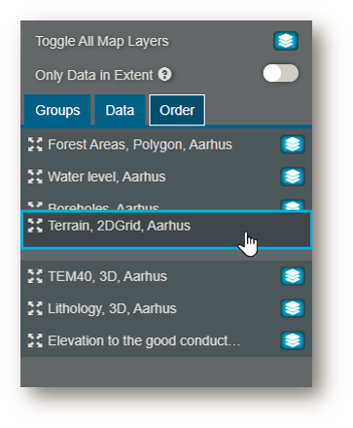Toggle visibility of Forest Areas layer
353x428 pixels.
tap(293, 144)
